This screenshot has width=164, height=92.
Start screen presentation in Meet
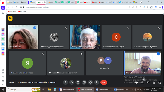pyautogui.click(x=84, y=82)
